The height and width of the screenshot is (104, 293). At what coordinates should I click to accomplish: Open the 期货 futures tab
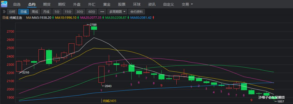(x=47, y=4)
